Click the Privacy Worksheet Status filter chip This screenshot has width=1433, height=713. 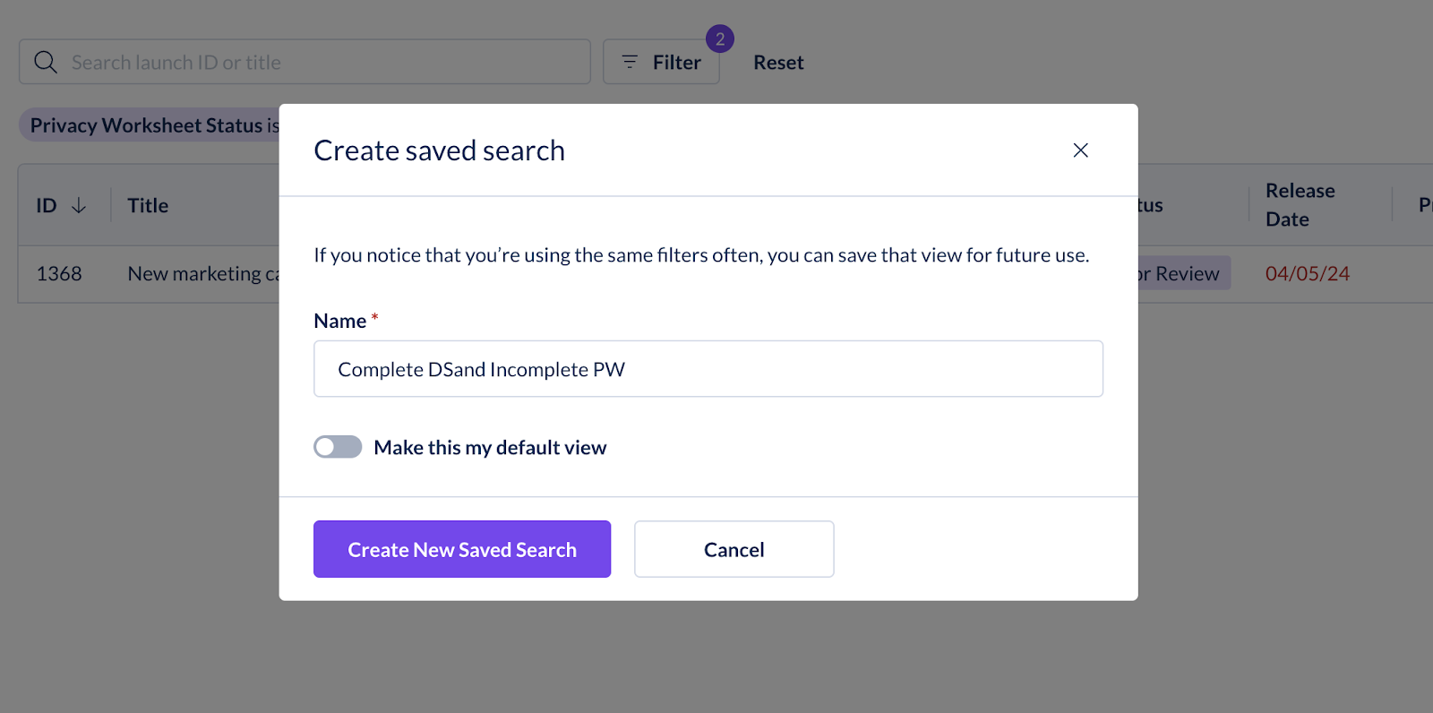coord(150,125)
